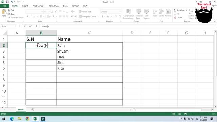
Task: Click the Name Box showing SUM
Action: [x=9, y=26]
